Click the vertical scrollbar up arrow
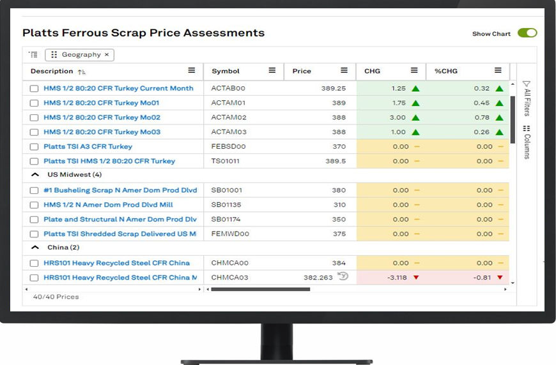 513,84
